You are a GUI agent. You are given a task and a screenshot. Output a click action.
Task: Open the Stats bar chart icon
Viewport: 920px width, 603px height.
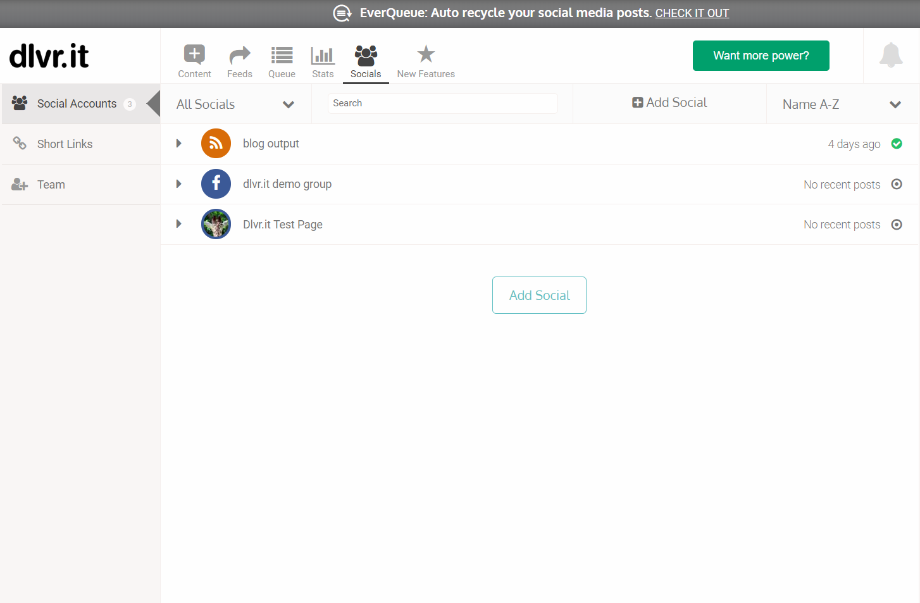[323, 55]
